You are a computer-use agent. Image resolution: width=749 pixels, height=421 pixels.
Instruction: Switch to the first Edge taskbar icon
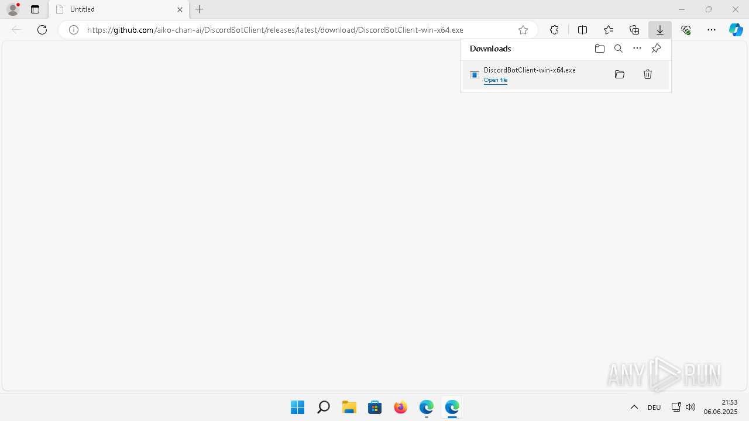tap(427, 407)
